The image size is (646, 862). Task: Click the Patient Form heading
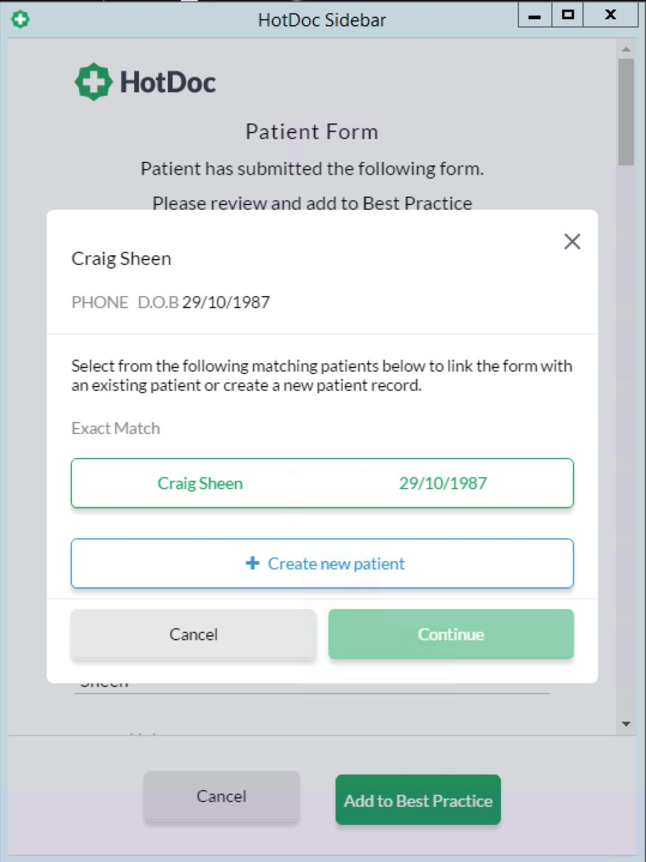312,132
